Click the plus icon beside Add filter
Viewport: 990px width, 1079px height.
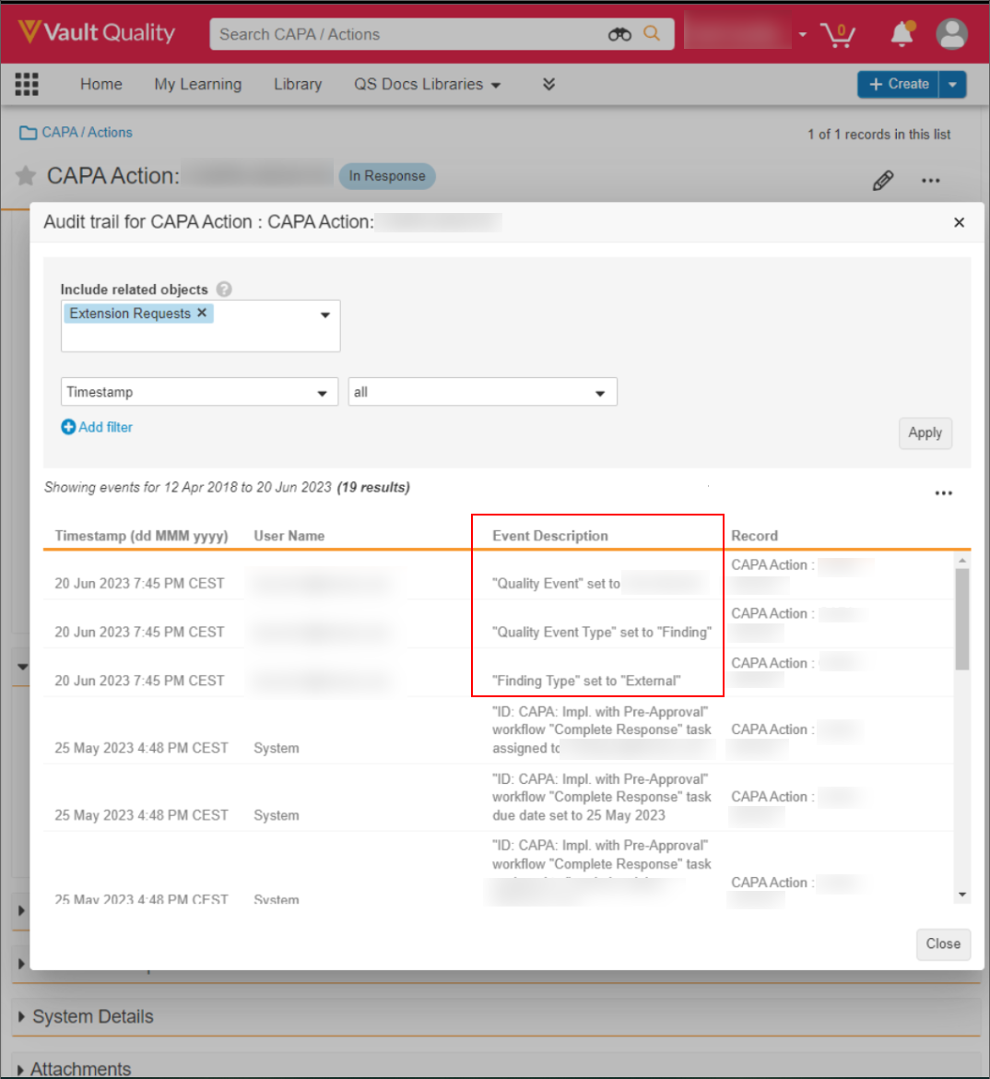[x=68, y=427]
